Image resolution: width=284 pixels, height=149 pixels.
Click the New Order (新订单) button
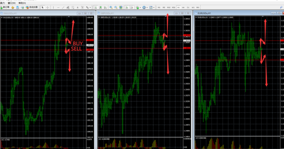(5, 7)
